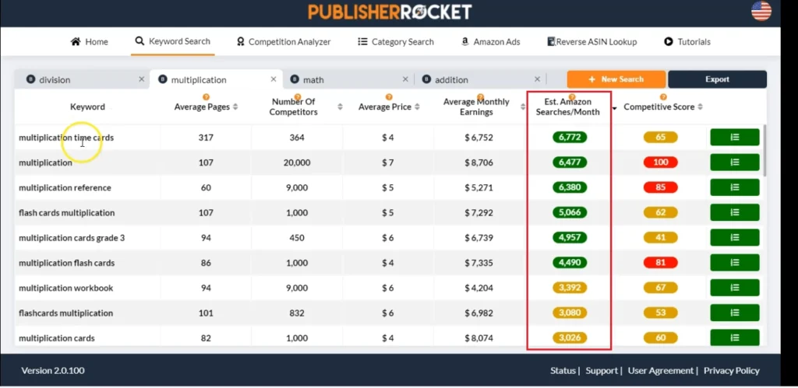
Task: Open Competition Analyzer section
Action: tap(284, 42)
